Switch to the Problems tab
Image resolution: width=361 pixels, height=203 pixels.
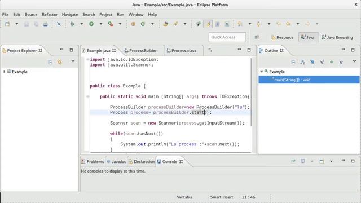pos(93,162)
